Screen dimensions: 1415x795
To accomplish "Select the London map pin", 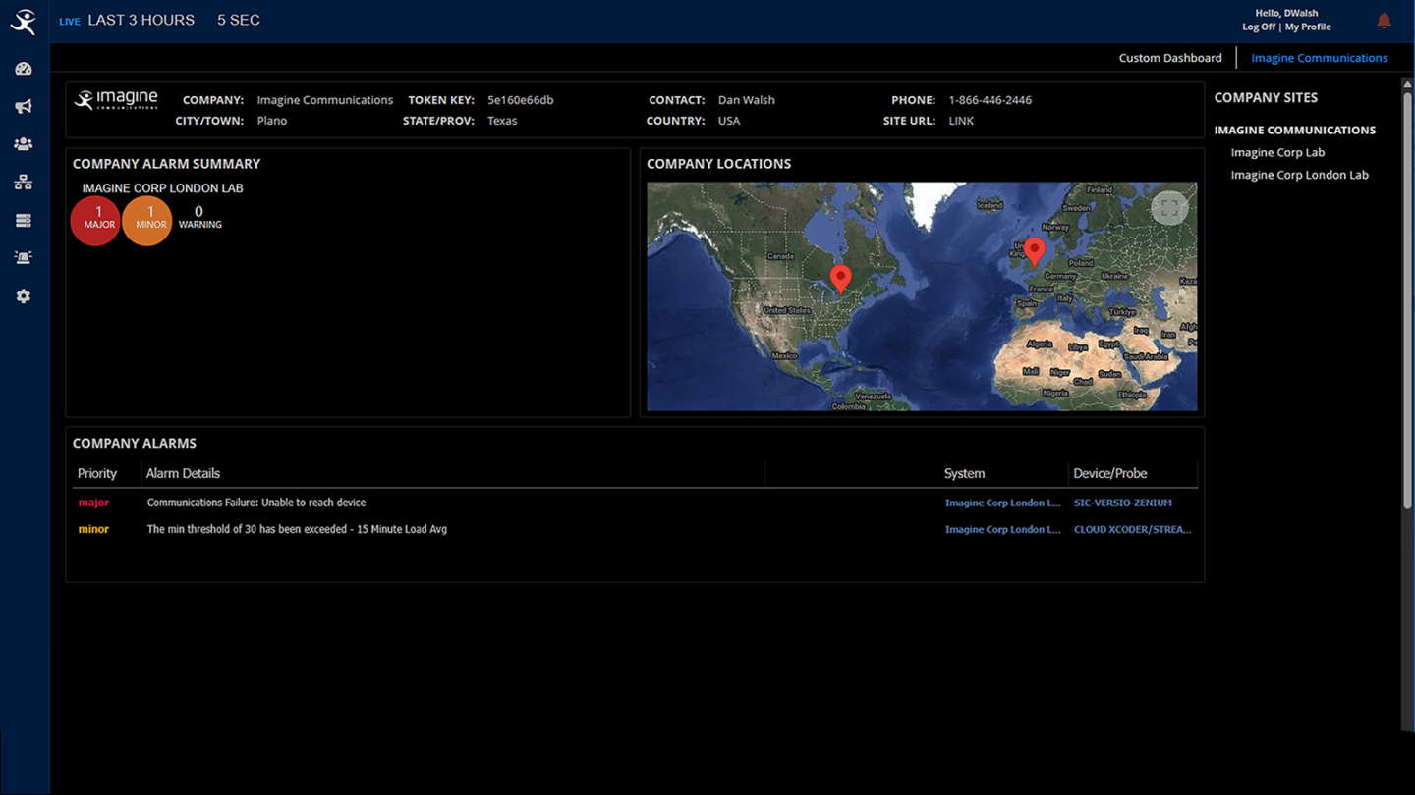I will click(1034, 252).
